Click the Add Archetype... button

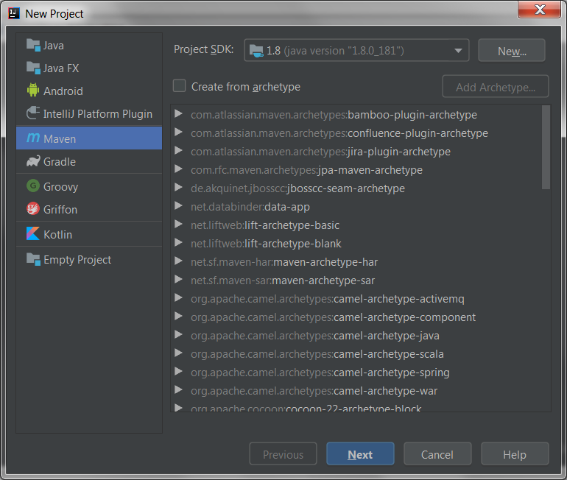tap(496, 87)
